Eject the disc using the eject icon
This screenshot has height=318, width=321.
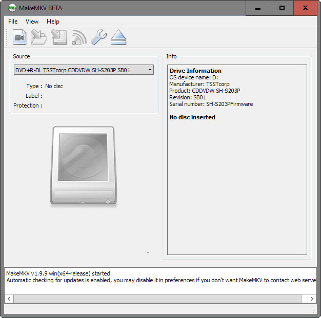[x=118, y=37]
